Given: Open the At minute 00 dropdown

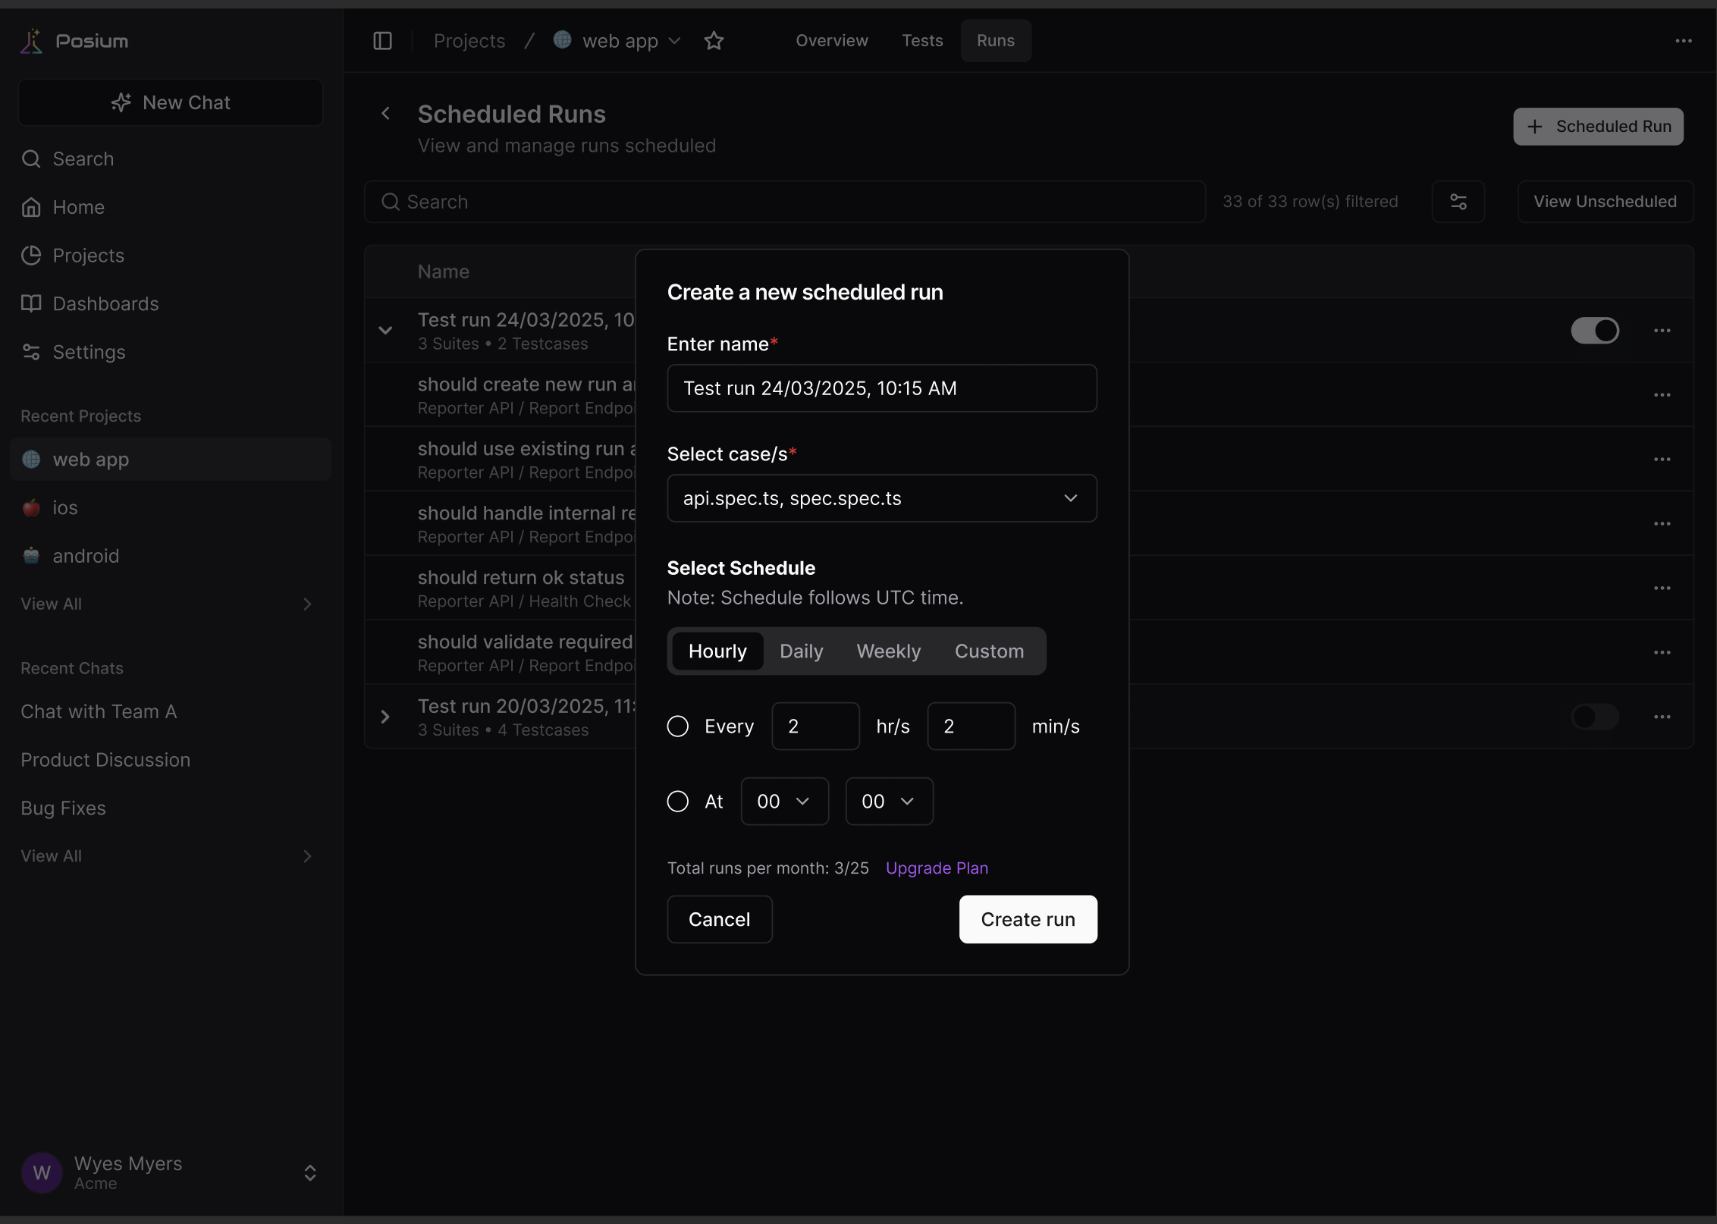Looking at the screenshot, I should point(889,802).
